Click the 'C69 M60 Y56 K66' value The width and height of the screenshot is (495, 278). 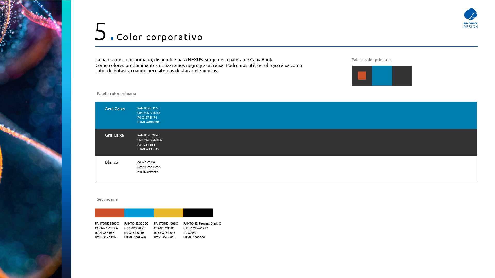pyautogui.click(x=149, y=140)
